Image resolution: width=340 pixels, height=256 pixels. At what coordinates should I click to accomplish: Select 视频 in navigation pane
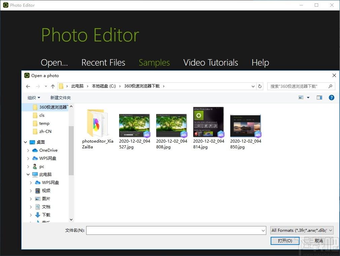click(43, 190)
